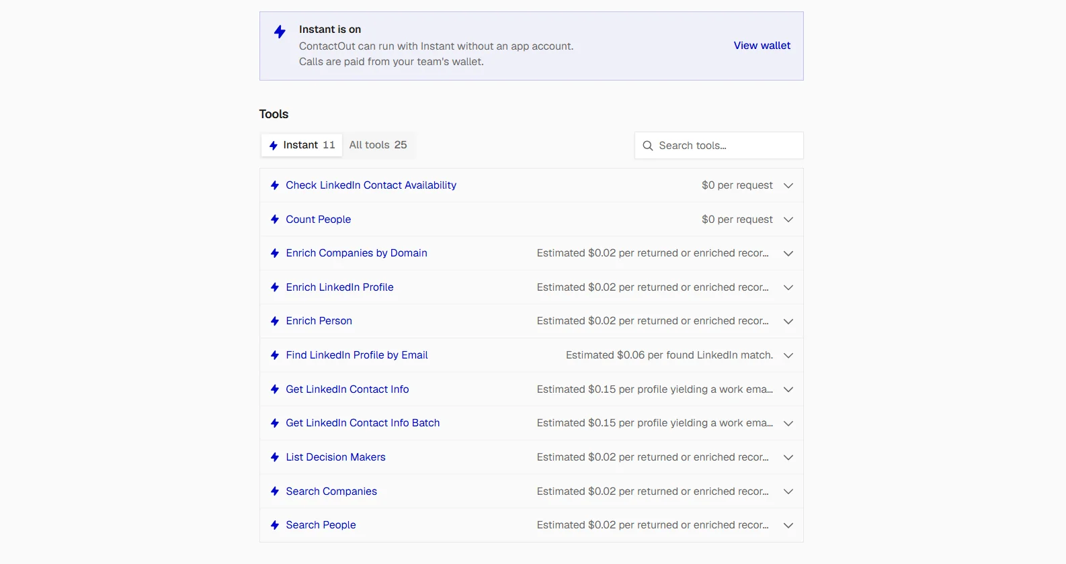Switch to the Instant 11 tab
Screen dimensions: 1066x564
[x=302, y=145]
